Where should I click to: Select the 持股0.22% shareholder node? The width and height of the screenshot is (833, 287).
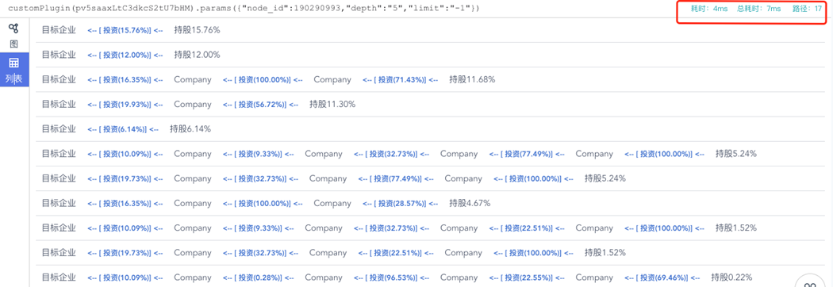731,277
